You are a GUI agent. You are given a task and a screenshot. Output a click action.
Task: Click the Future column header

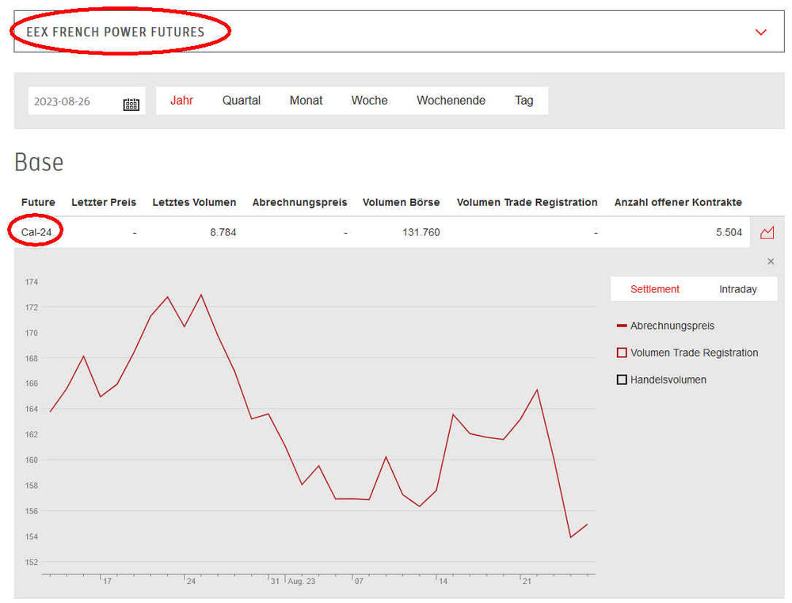click(38, 202)
